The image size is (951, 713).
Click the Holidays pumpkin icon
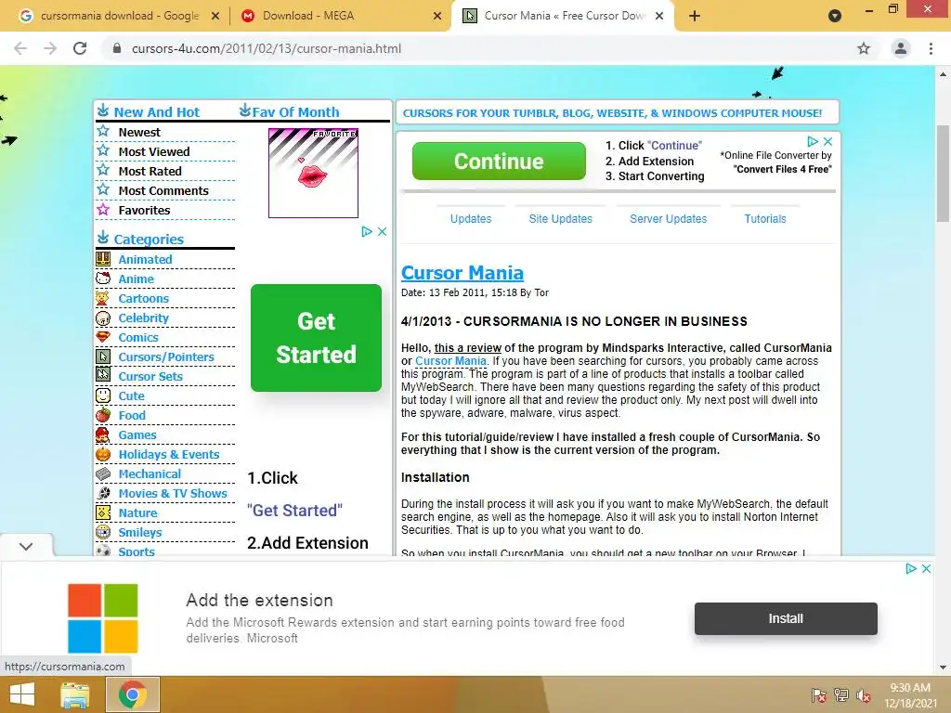click(x=103, y=454)
